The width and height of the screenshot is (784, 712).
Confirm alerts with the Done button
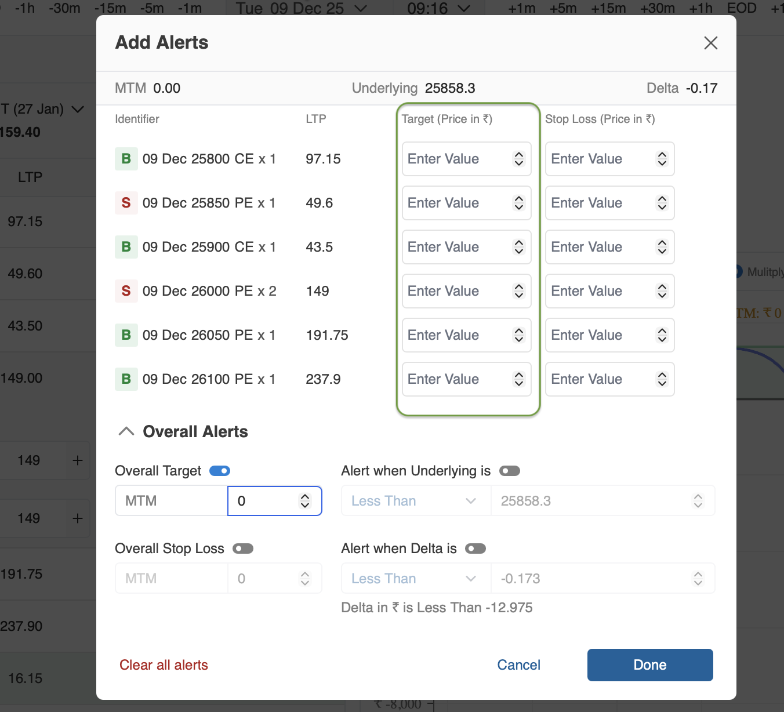pyautogui.click(x=649, y=665)
